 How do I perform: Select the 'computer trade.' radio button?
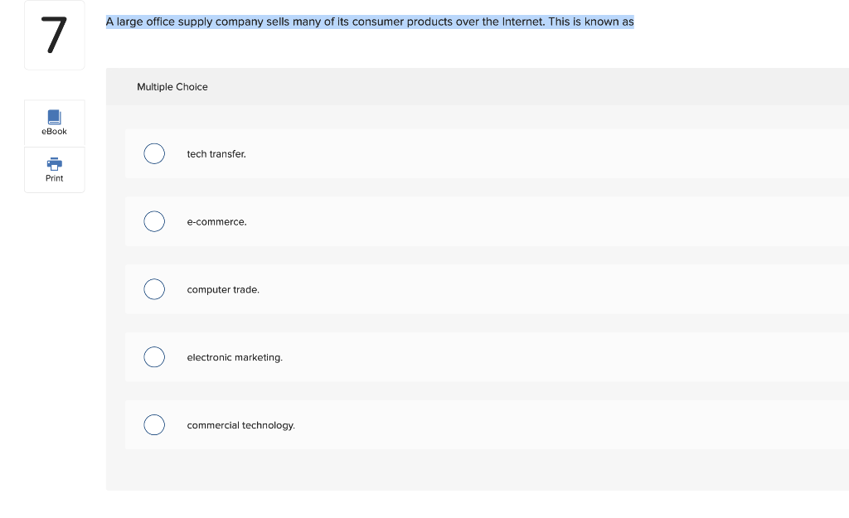[x=154, y=289]
